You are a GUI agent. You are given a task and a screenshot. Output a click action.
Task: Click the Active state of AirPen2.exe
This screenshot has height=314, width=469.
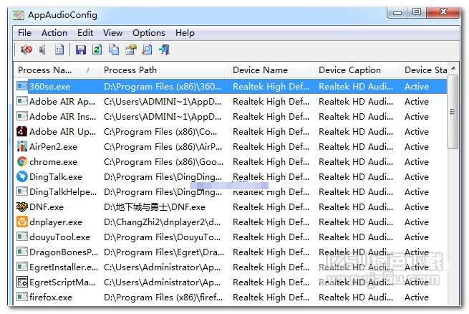(416, 147)
